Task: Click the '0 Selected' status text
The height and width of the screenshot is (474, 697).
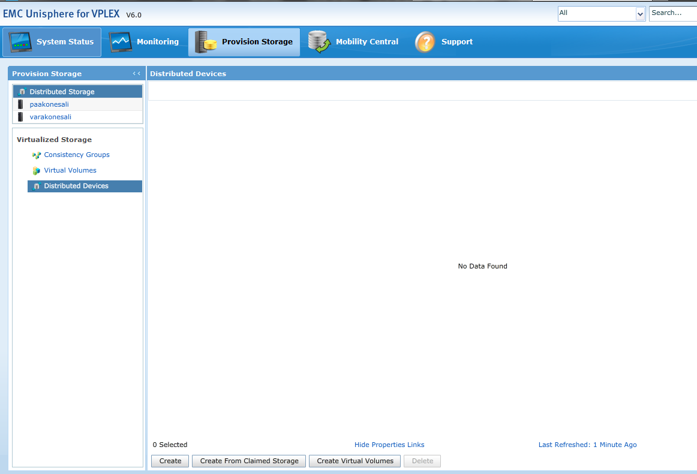Action: coord(170,445)
